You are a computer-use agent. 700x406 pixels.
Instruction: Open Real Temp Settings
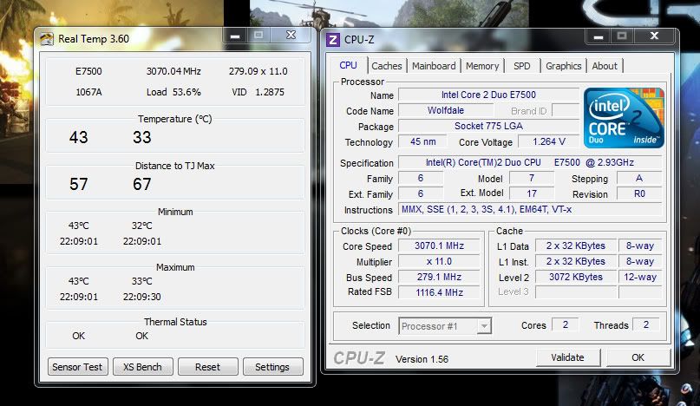272,367
